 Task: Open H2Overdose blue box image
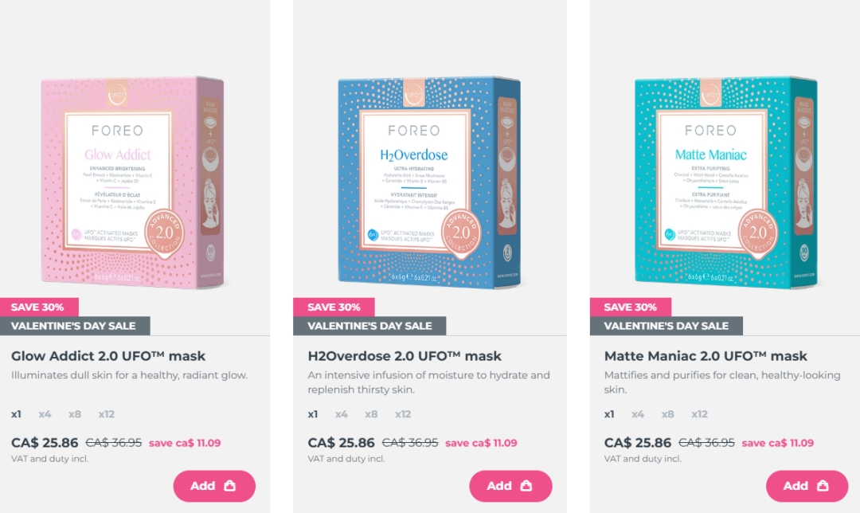[x=429, y=182]
